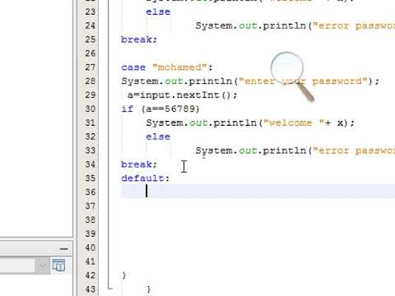The image size is (395, 296).
Task: Click the default: keyword on line 35
Action: pos(146,178)
